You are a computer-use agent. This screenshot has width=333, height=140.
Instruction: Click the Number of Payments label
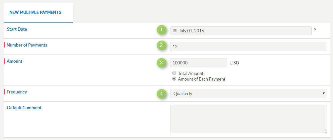point(27,45)
